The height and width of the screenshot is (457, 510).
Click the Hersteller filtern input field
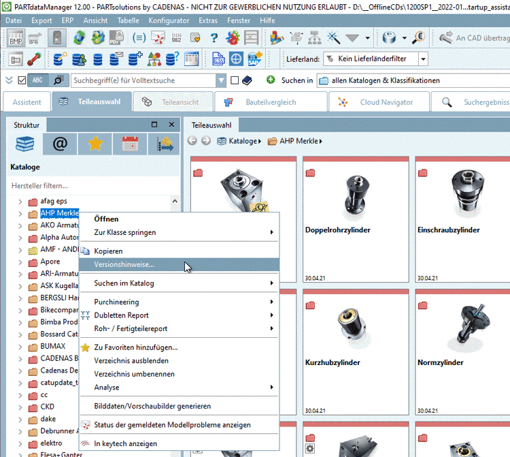92,185
